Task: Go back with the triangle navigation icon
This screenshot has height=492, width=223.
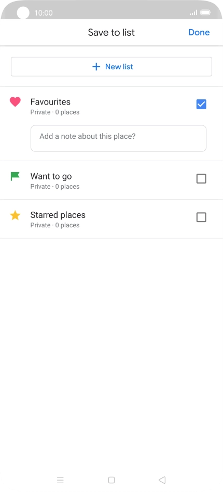Action: click(162, 480)
